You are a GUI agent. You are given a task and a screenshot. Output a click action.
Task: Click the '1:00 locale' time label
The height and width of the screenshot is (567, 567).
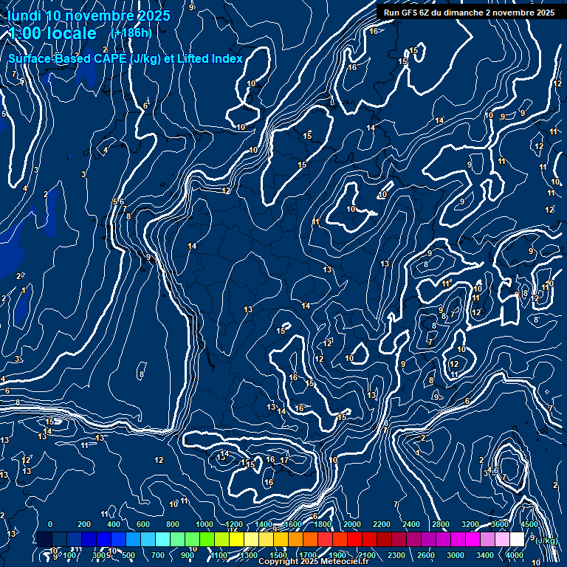tap(52, 33)
